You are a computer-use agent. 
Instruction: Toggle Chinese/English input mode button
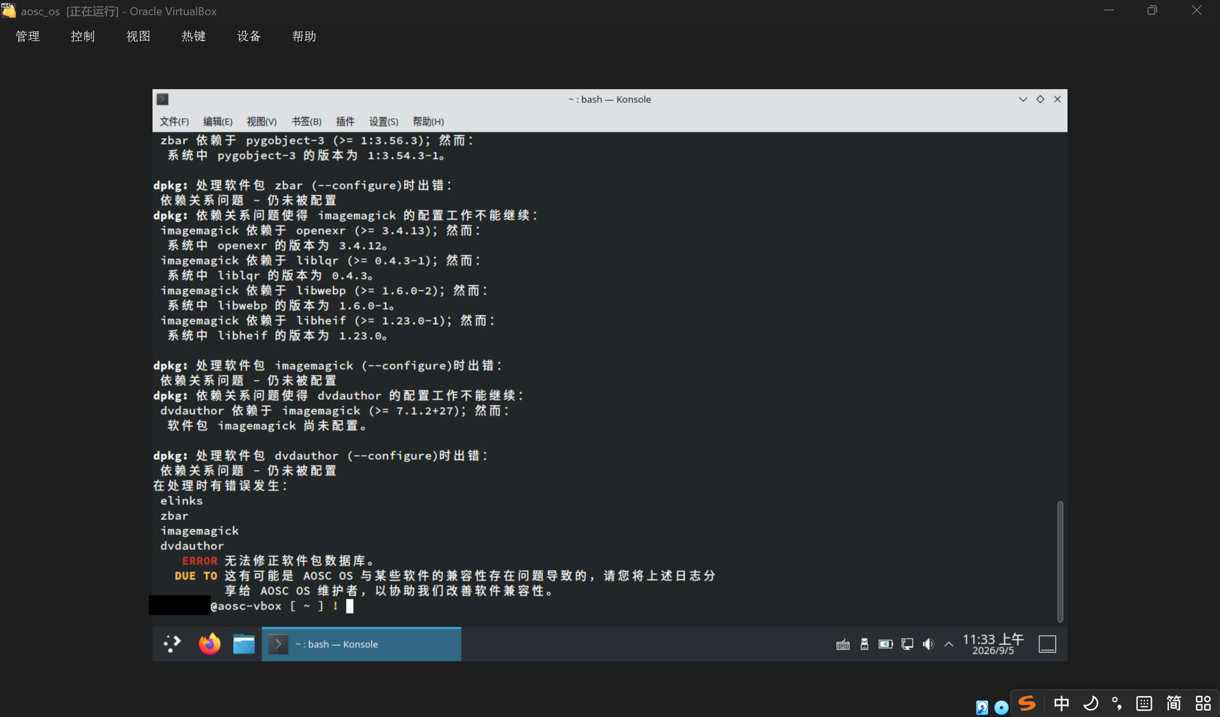click(x=1061, y=703)
